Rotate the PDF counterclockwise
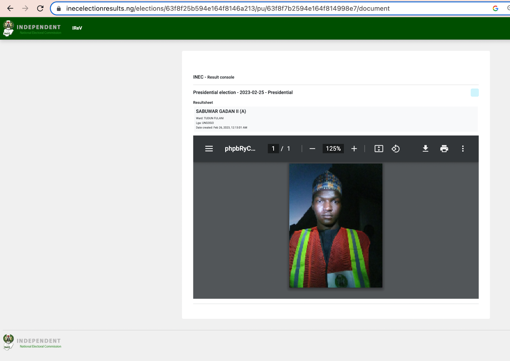This screenshot has height=361, width=510. (x=396, y=148)
